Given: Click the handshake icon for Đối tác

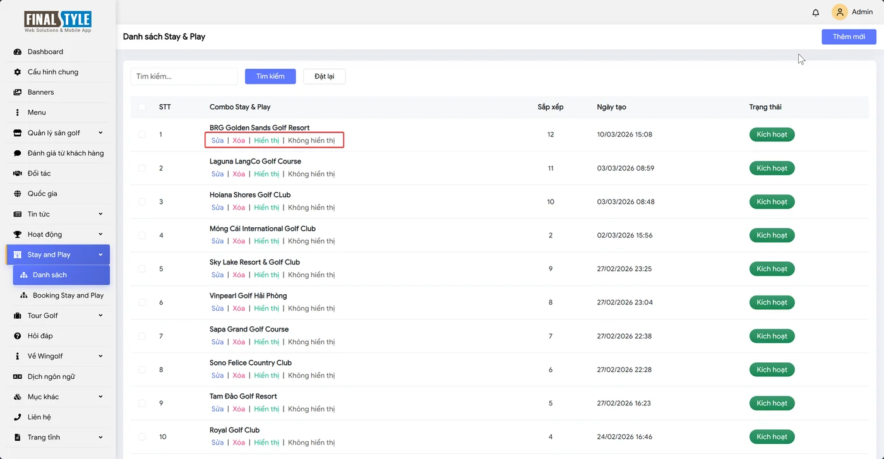Looking at the screenshot, I should [18, 174].
